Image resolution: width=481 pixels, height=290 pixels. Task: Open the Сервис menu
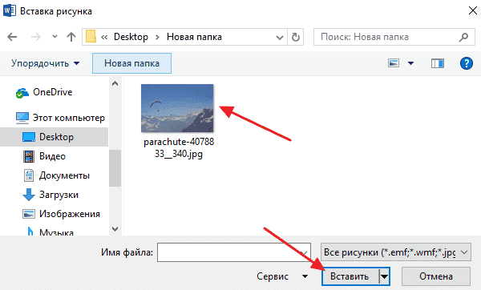[282, 276]
